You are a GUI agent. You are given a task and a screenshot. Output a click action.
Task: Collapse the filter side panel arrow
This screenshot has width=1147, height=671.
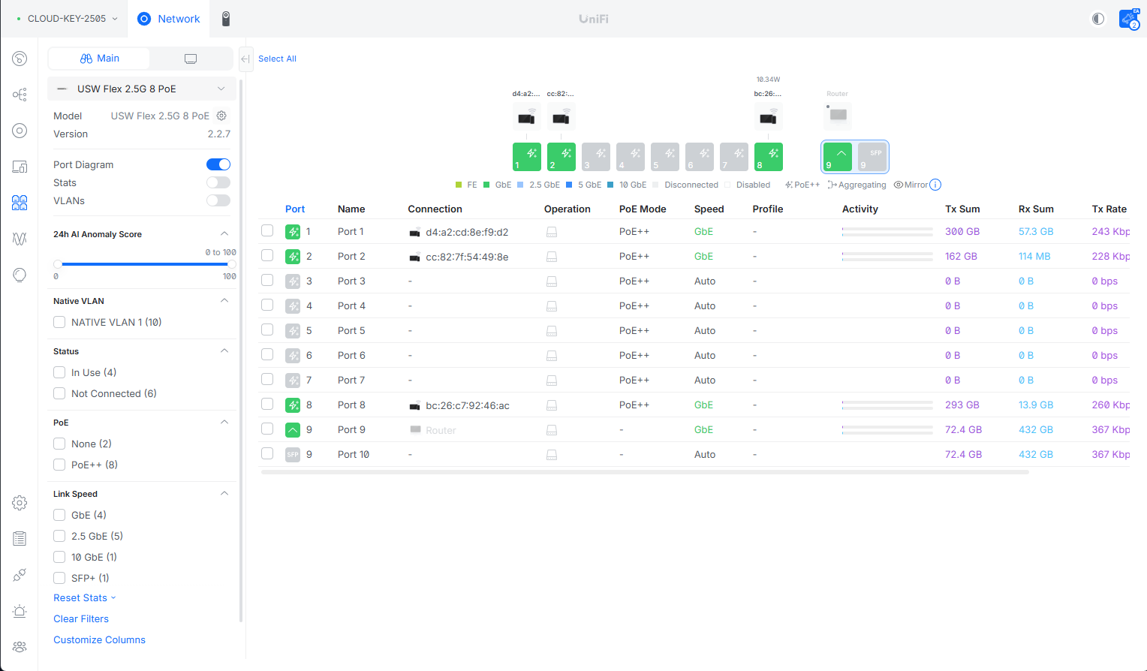pyautogui.click(x=245, y=59)
